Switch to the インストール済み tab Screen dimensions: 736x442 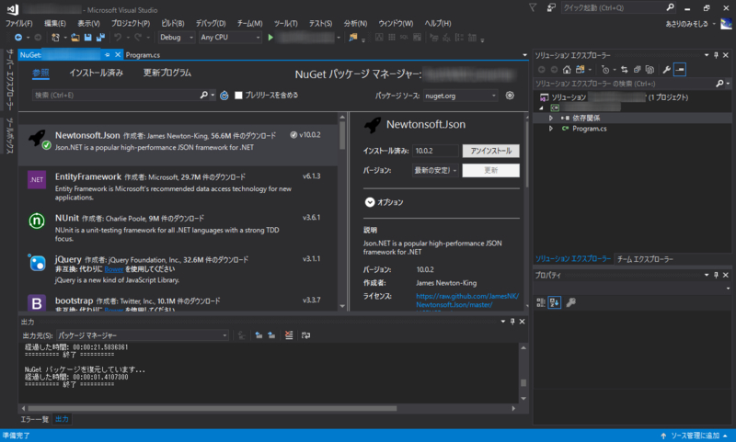pyautogui.click(x=97, y=73)
